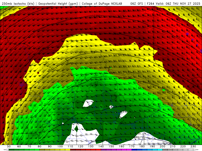The height and width of the screenshot is (151, 202).
Task: Click the 110 value on the color scale
Action: (x=70, y=146)
